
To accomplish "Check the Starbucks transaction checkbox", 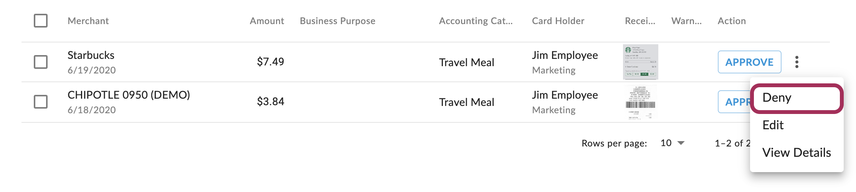I will point(41,62).
